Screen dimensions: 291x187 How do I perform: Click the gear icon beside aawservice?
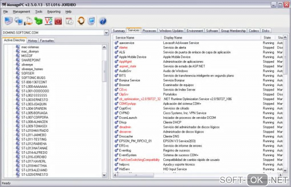[116, 43]
